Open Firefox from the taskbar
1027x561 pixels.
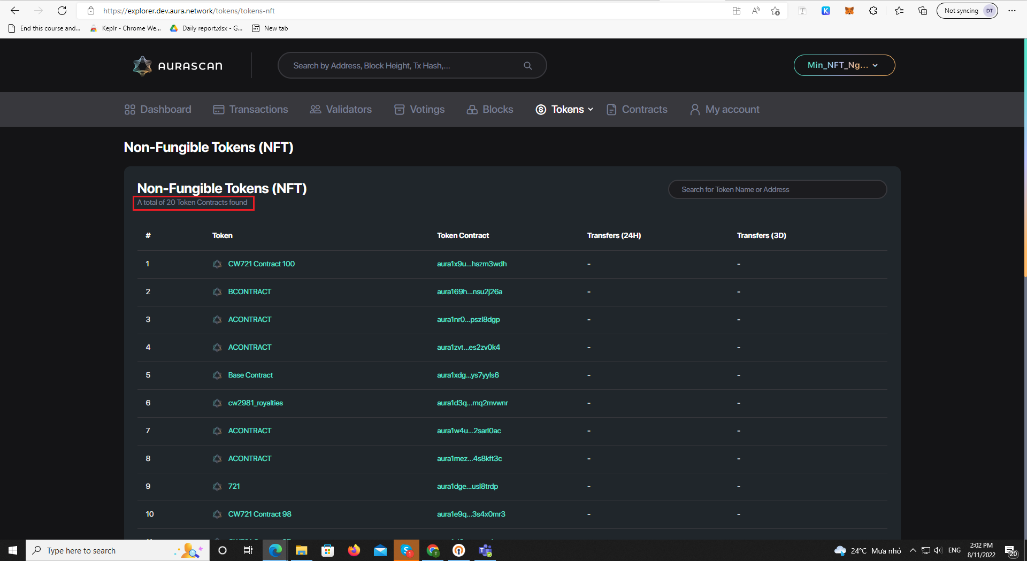point(354,550)
